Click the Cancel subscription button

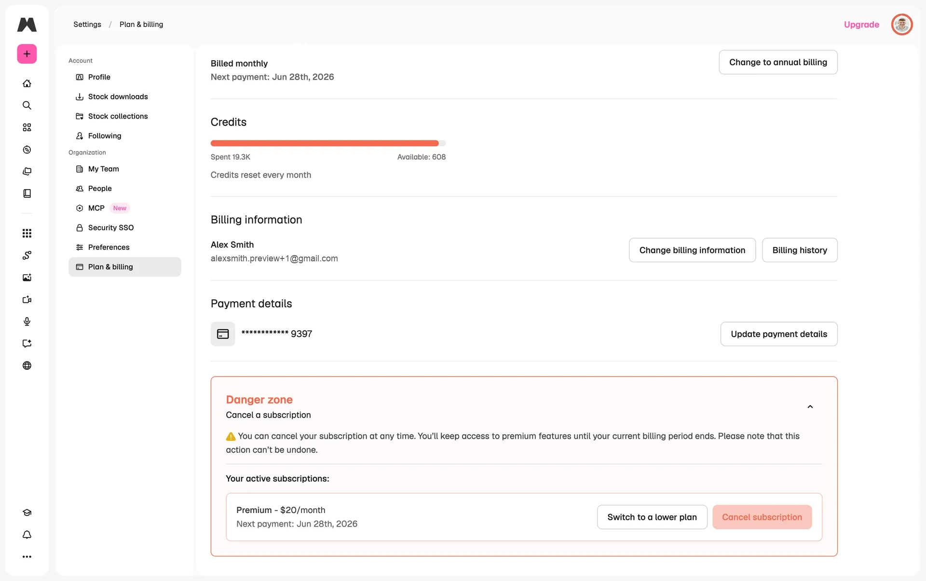(x=762, y=517)
